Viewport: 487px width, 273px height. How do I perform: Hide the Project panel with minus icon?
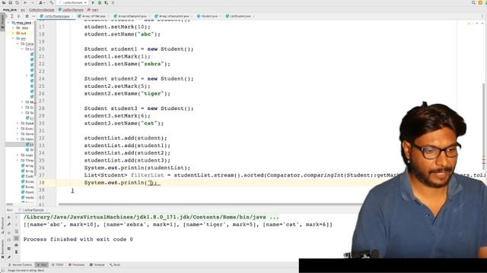[33, 16]
